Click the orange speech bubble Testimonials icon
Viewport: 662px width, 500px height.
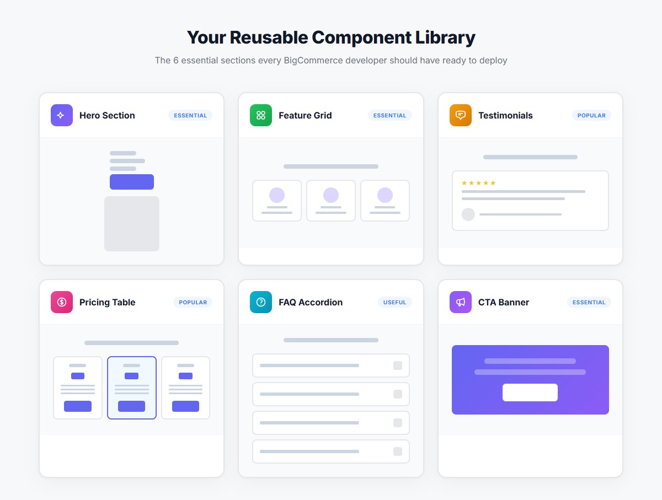(460, 115)
